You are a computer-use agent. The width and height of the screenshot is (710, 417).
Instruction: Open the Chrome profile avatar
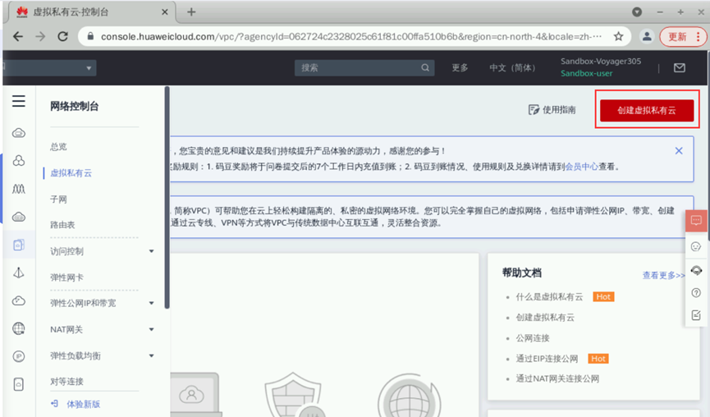coord(647,37)
